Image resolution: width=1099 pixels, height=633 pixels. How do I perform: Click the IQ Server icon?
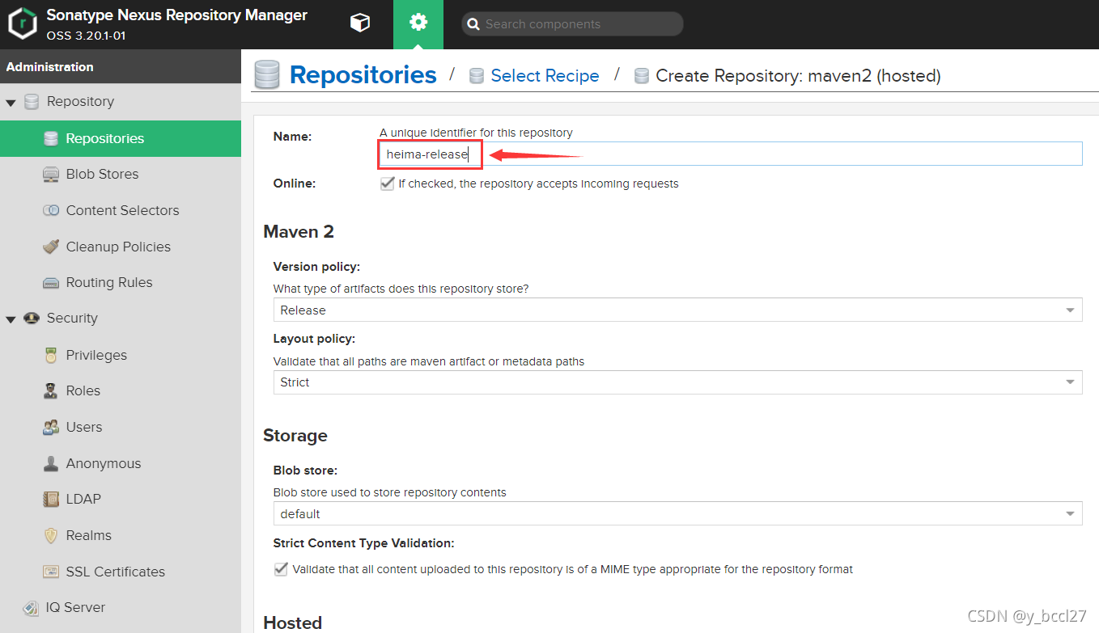tap(32, 608)
